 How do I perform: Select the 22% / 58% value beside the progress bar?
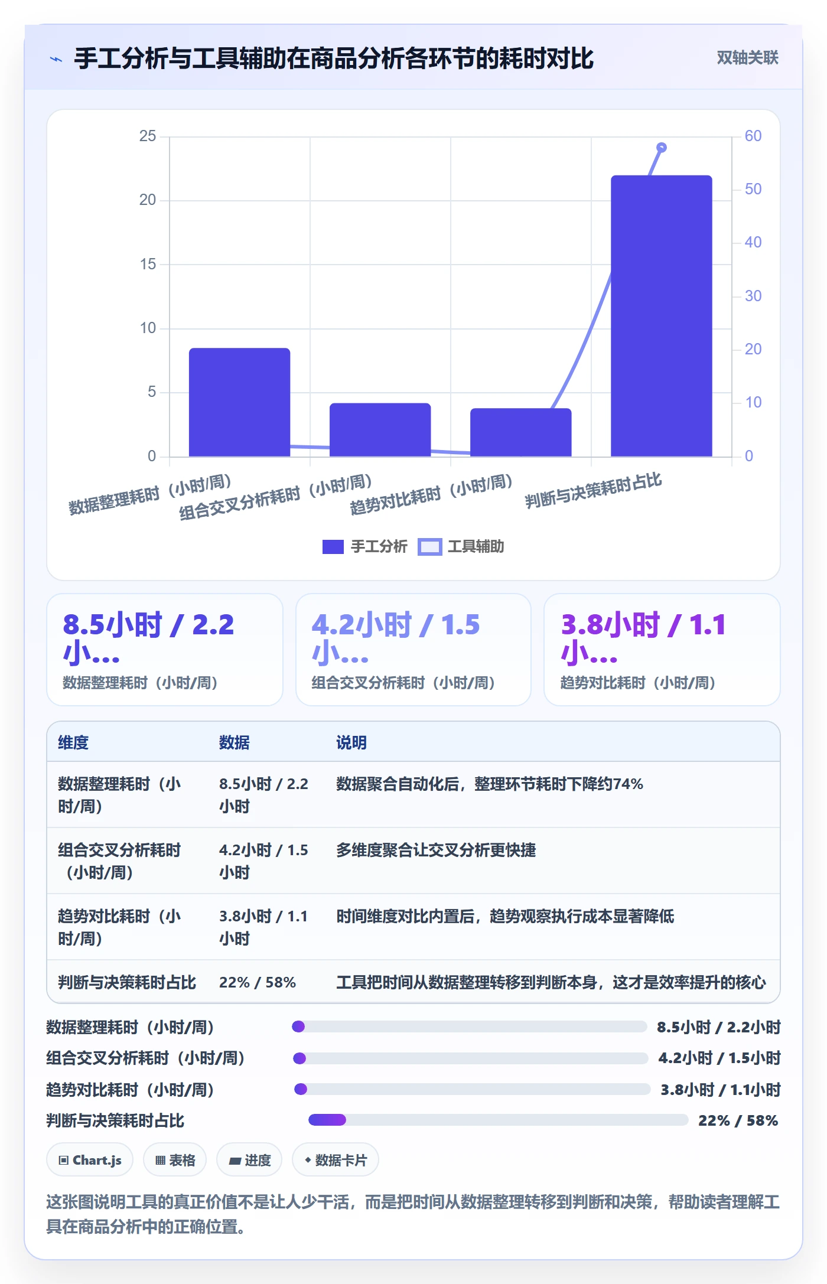[738, 1120]
